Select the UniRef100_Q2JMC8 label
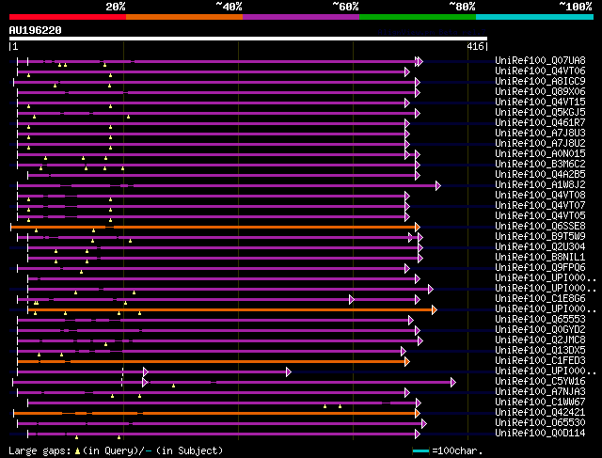The width and height of the screenshot is (602, 458). pos(540,340)
